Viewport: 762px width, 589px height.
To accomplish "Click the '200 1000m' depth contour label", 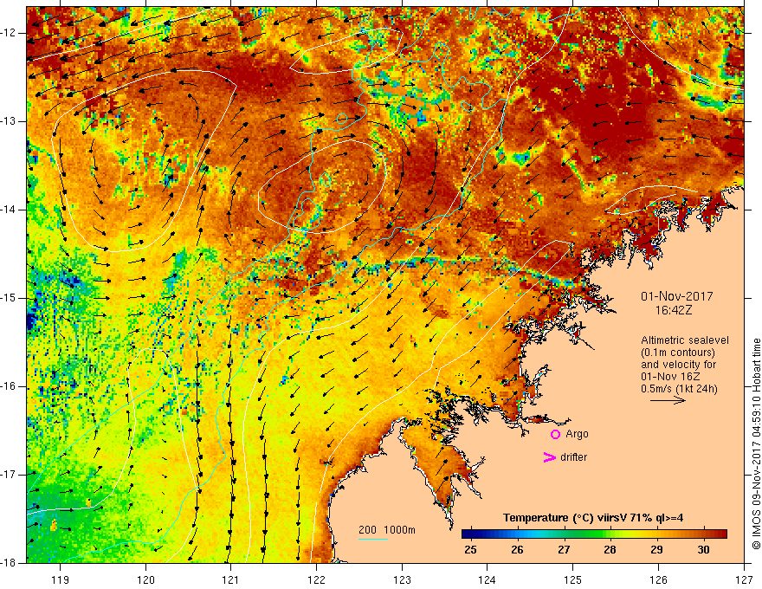I will pos(387,530).
